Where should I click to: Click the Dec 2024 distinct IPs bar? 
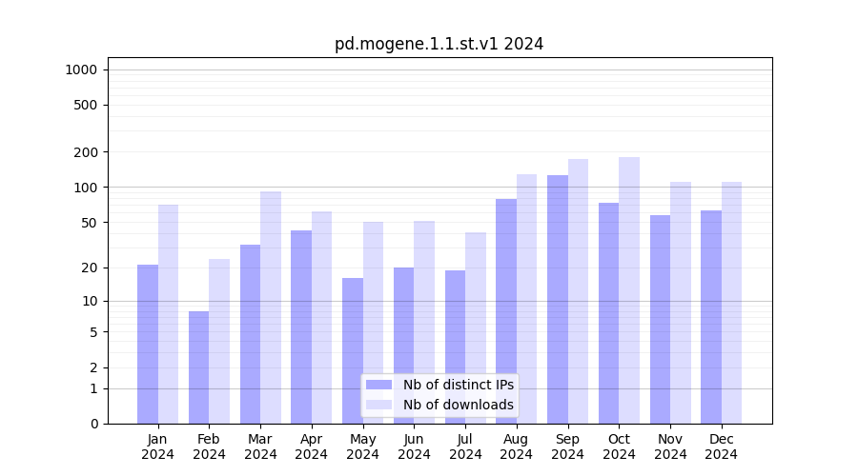(711, 317)
